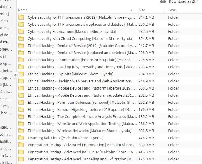
Task: Click folder icon for Session Hijacking
Action: (x=21, y=109)
